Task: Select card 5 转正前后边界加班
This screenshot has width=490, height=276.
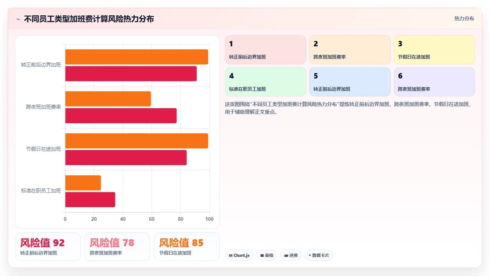Action: pyautogui.click(x=350, y=82)
